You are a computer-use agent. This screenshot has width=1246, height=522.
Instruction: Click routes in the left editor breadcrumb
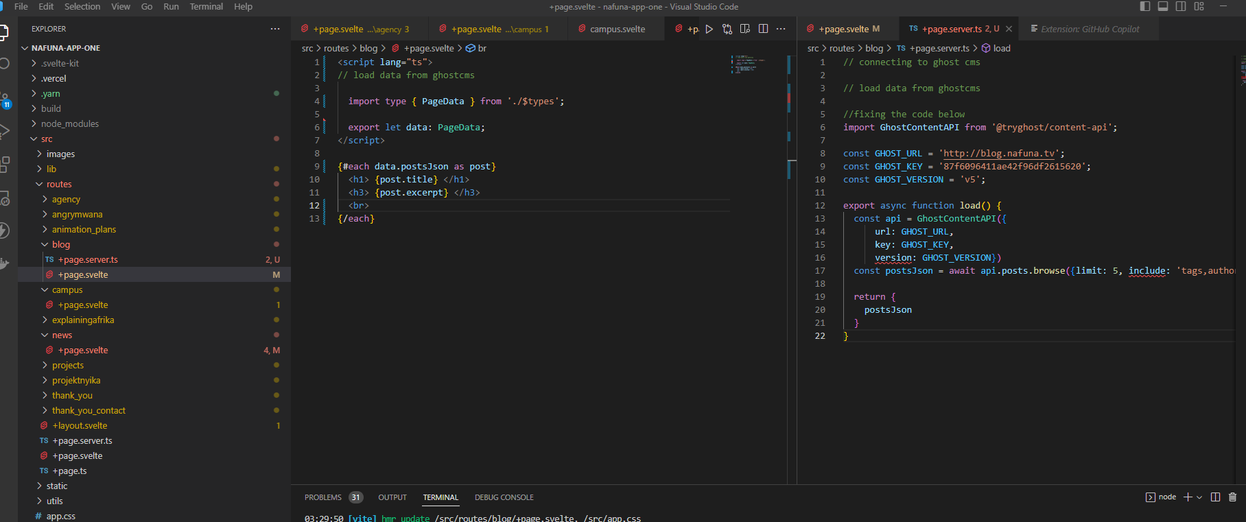point(336,48)
